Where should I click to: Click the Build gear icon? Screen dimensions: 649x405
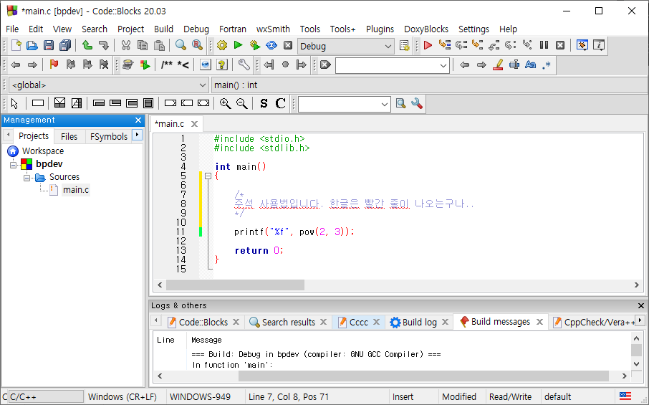[222, 45]
